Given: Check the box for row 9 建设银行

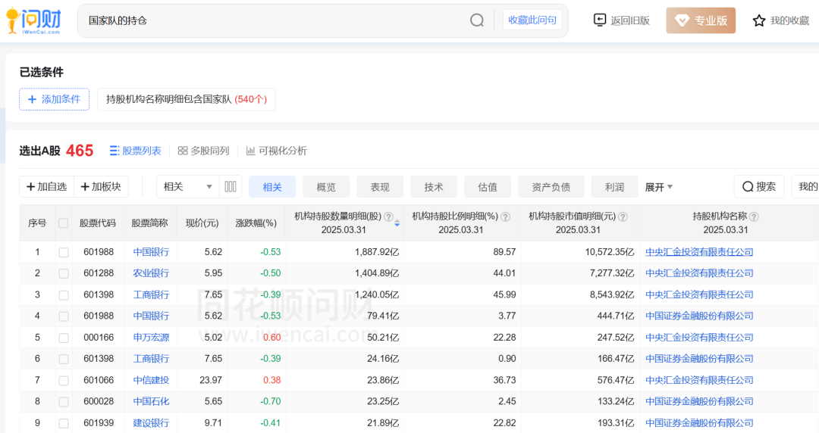Looking at the screenshot, I should (63, 424).
